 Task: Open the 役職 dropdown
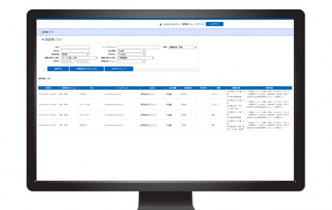(183, 47)
